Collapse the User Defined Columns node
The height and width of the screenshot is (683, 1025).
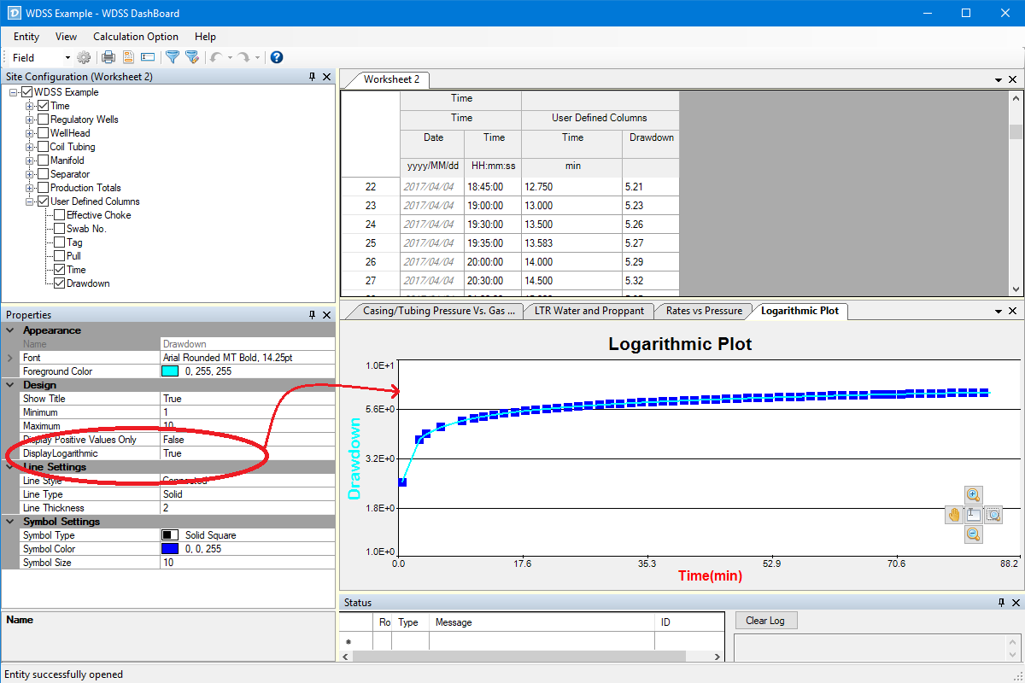[30, 201]
